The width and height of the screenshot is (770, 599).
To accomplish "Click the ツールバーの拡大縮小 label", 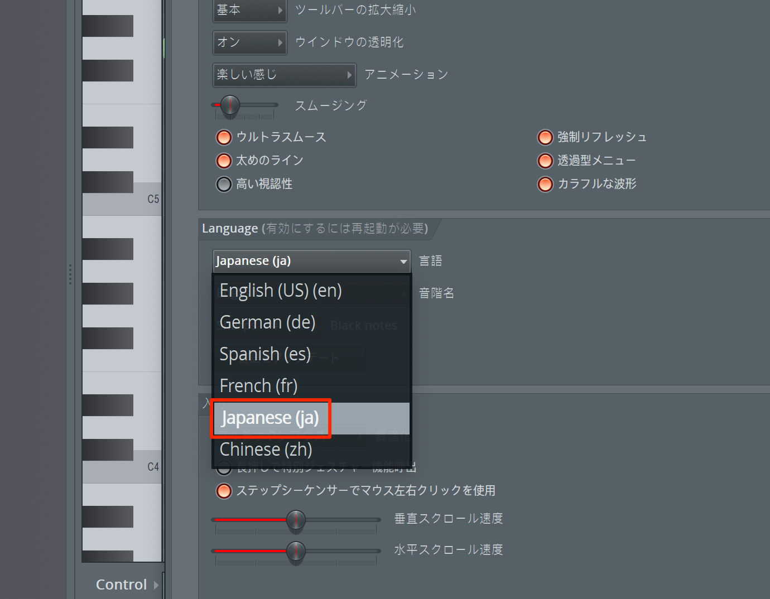I will tap(355, 10).
